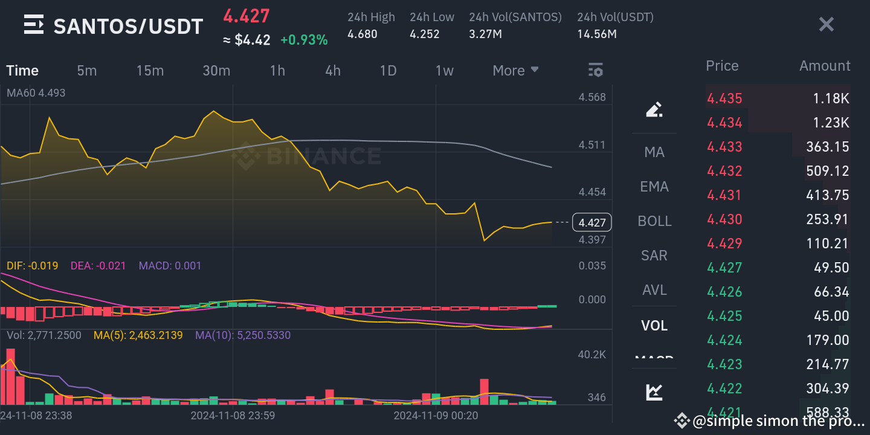Select the 15m interval
The height and width of the screenshot is (435, 870).
point(150,71)
